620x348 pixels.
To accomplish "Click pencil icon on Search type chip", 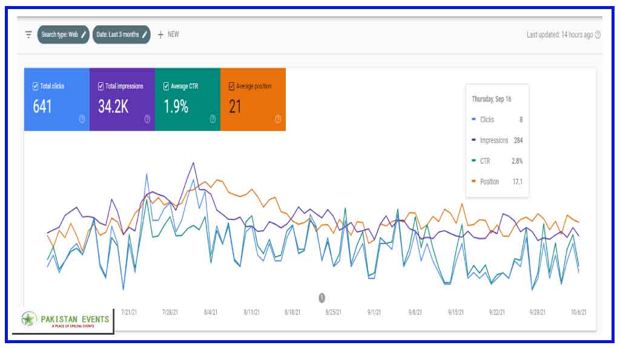I will tap(84, 34).
